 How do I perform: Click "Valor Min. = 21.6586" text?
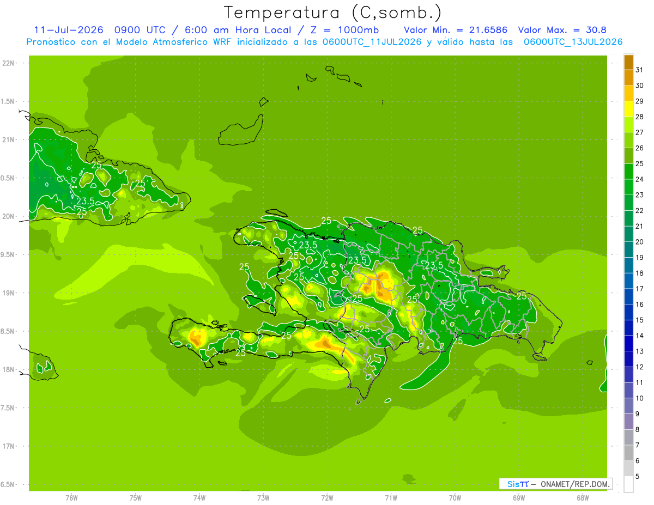(x=456, y=30)
